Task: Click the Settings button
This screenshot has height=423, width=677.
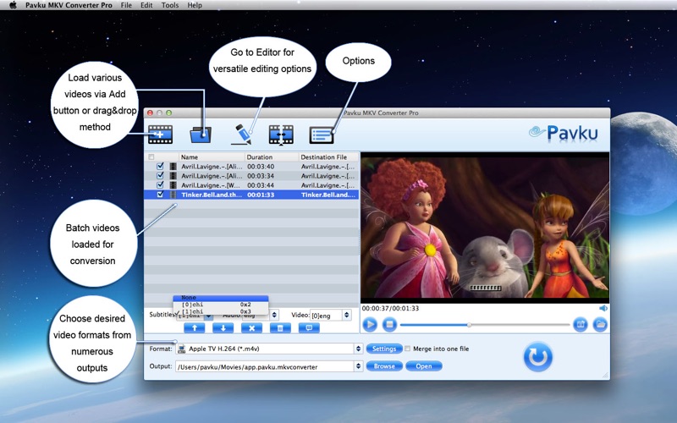Action: coord(384,349)
